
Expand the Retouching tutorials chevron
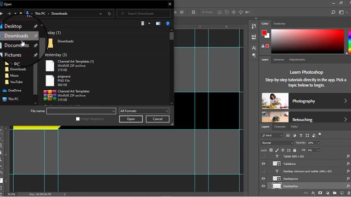(346, 119)
